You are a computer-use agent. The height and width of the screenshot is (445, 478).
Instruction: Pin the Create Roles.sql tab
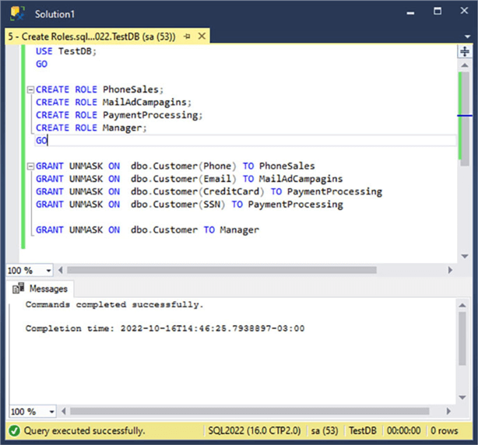[x=188, y=37]
